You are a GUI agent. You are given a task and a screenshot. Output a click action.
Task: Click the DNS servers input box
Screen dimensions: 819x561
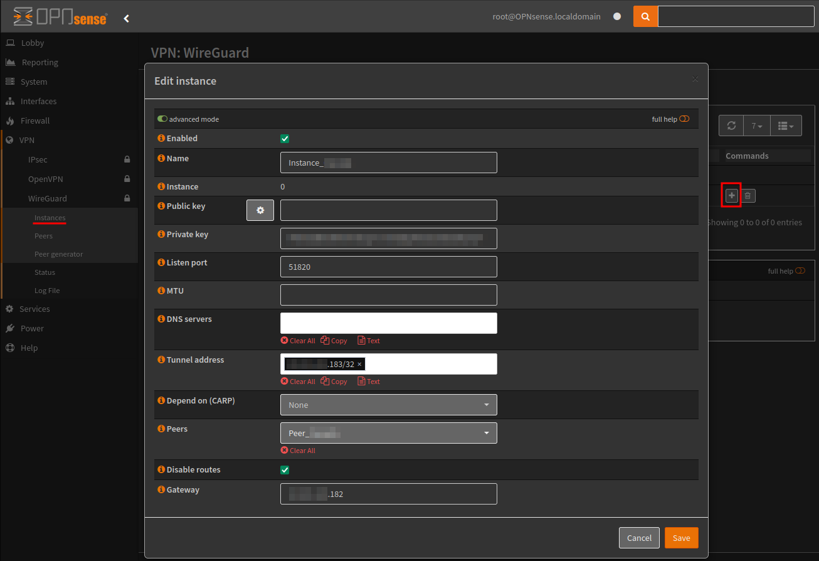(389, 323)
